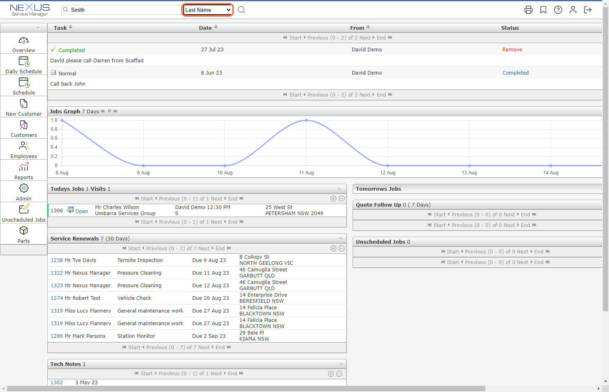Screen dimensions: 609x392
Task: Collapse the Service Renewals panel
Action: click(340, 239)
